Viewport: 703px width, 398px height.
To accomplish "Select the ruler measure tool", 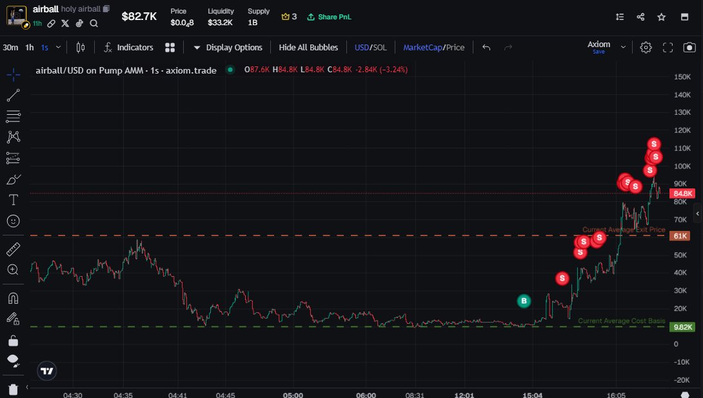I will pyautogui.click(x=14, y=249).
